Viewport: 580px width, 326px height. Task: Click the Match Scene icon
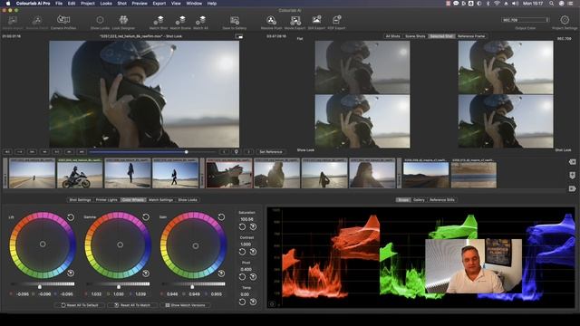point(180,20)
